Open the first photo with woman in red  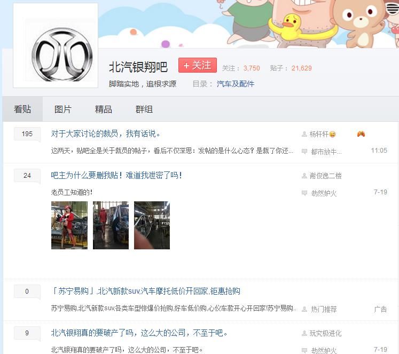tap(69, 225)
